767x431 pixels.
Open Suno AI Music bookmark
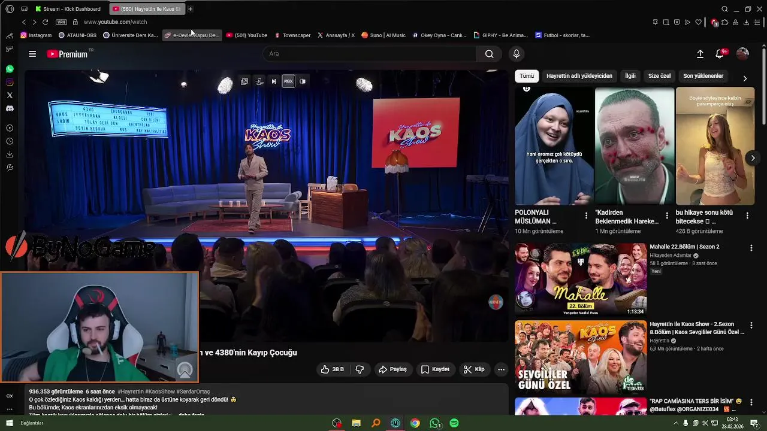pos(383,35)
